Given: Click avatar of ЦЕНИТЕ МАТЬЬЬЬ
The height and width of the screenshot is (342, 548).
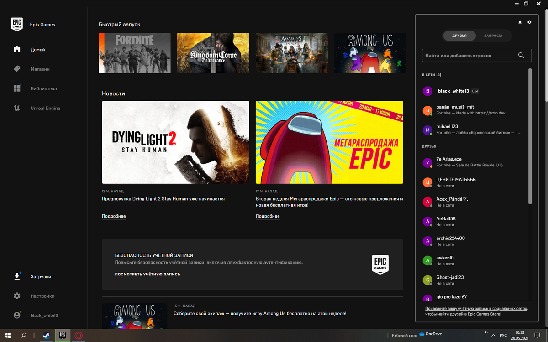Looking at the screenshot, I should pos(427,182).
